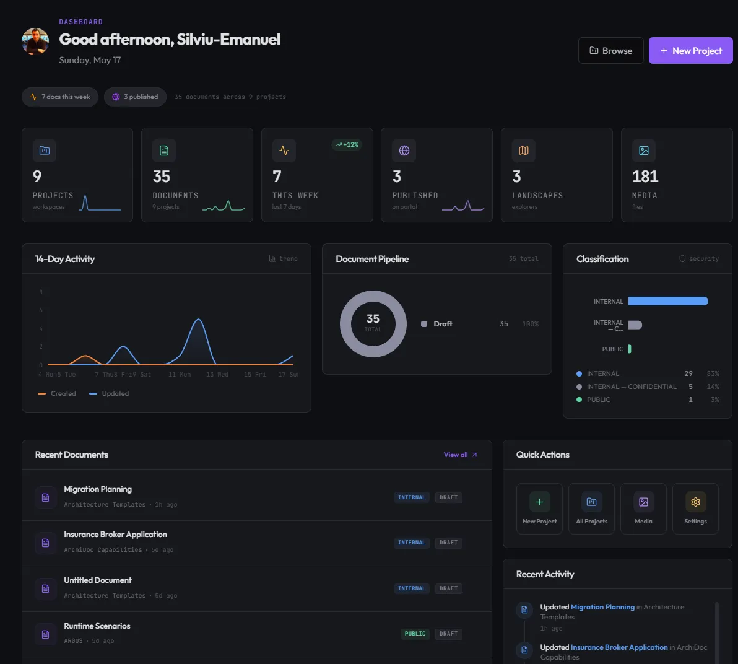Click the INTERNAL — CONFIDENTIAL legend row

648,387
